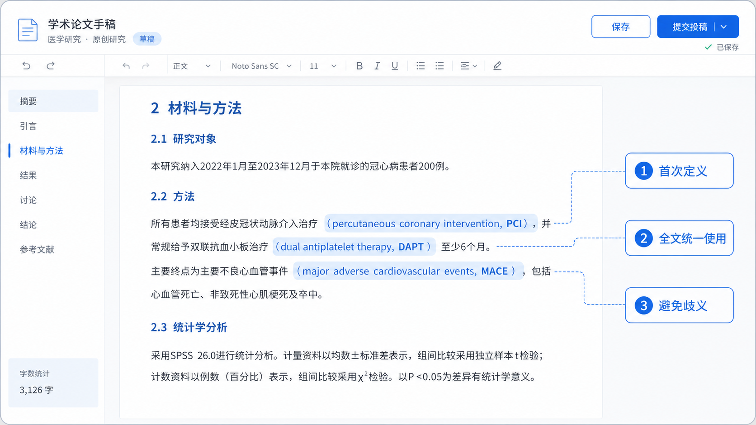Toggle italic formatting
This screenshot has width=756, height=425.
tap(377, 66)
